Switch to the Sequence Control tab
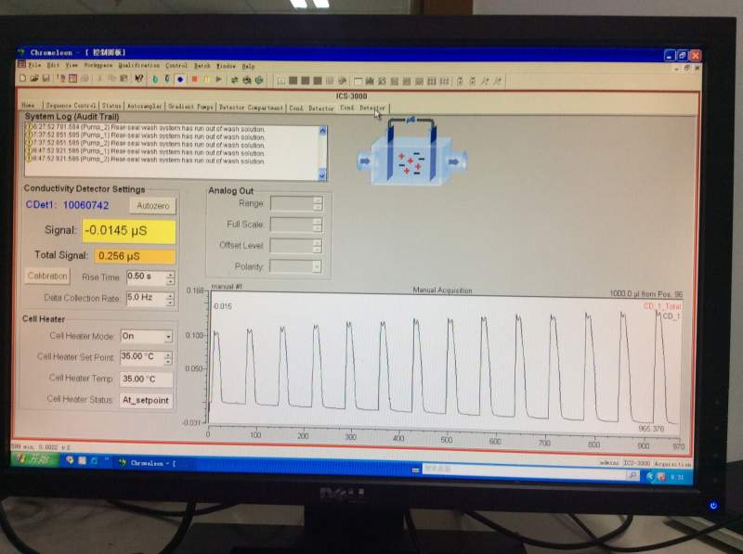This screenshot has height=554, width=743. tap(72, 105)
